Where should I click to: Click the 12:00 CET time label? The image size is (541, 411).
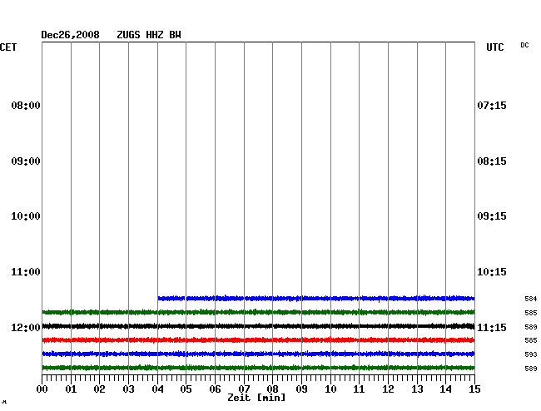[26, 328]
